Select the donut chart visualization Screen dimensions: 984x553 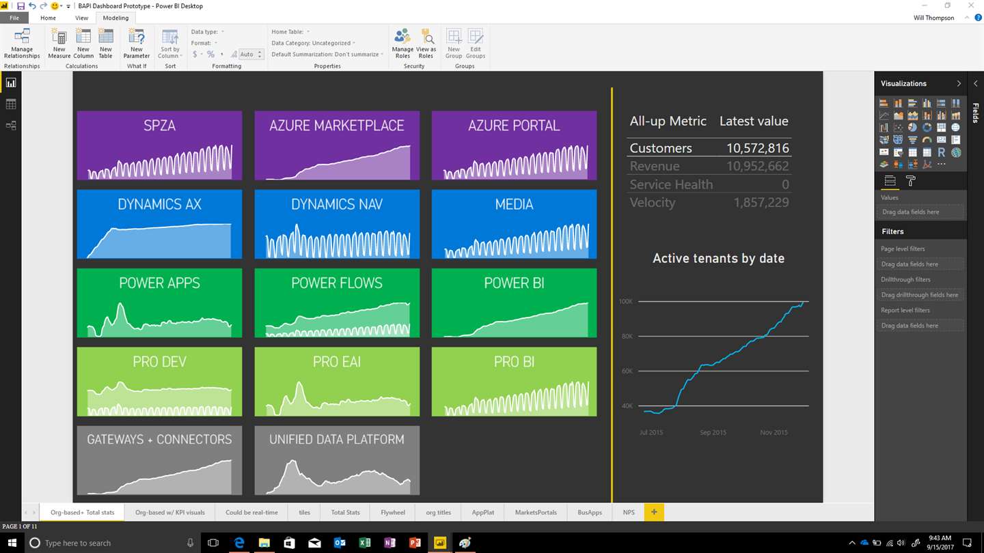(x=927, y=127)
